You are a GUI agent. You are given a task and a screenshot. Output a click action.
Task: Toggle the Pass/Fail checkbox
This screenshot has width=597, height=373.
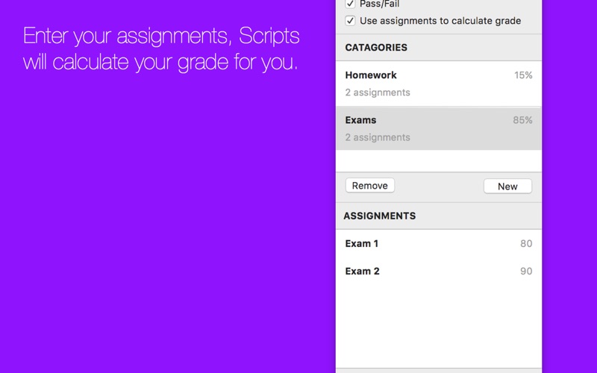[x=350, y=4]
